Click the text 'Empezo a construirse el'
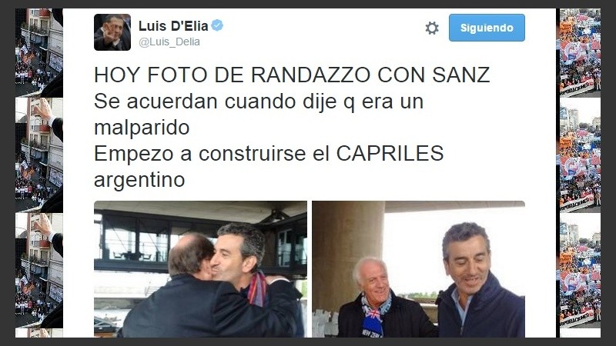 click(x=212, y=153)
